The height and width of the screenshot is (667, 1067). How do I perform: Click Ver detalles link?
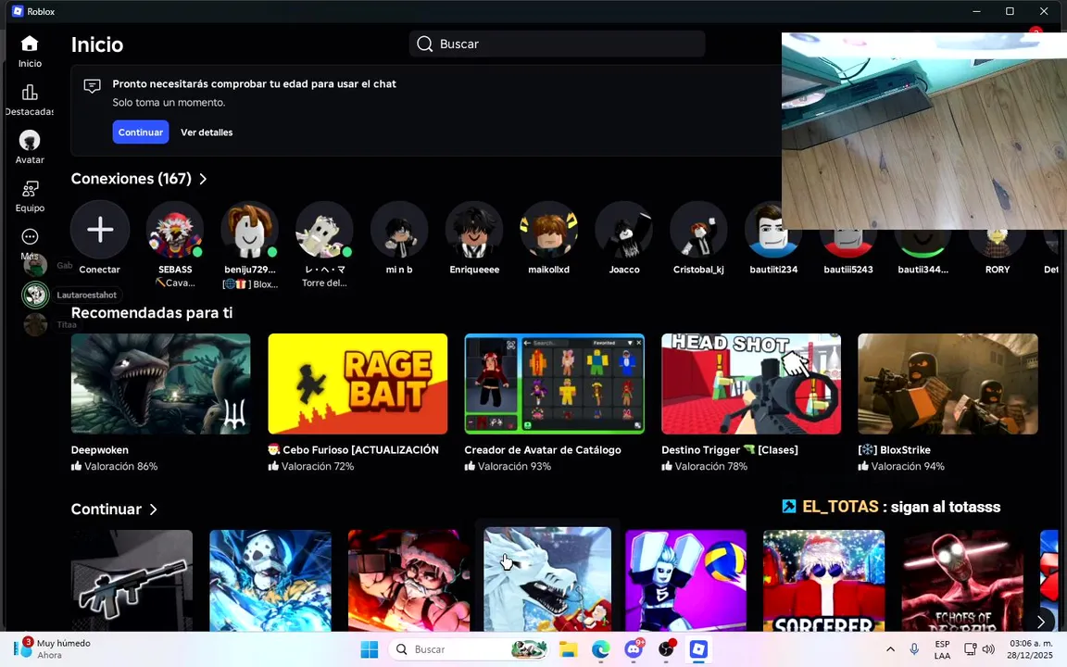(x=207, y=132)
